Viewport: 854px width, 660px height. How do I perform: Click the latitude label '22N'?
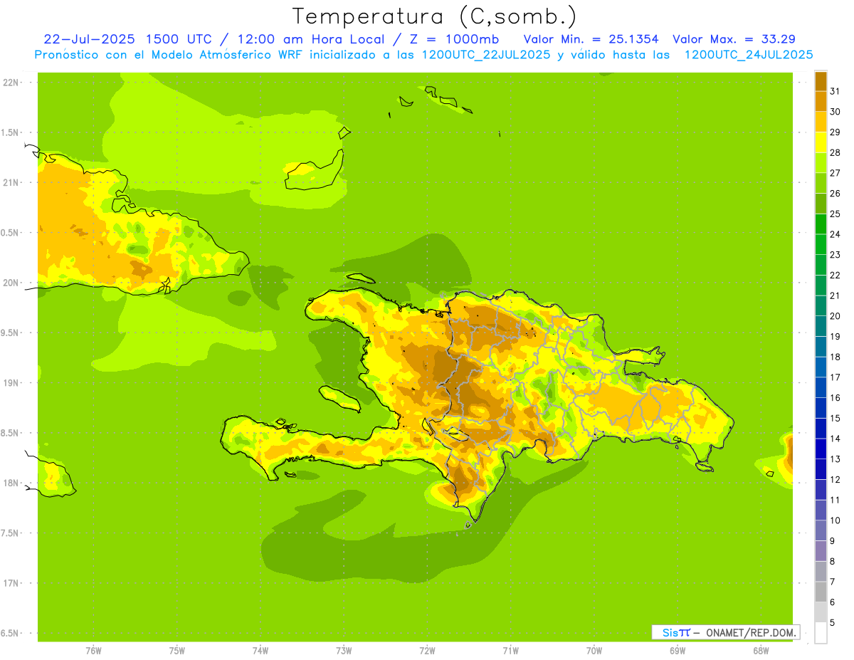pyautogui.click(x=10, y=83)
